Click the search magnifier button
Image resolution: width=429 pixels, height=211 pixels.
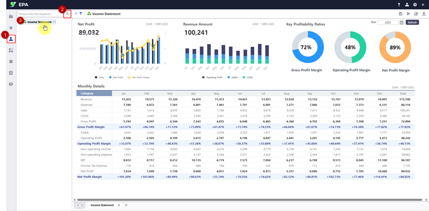coord(67,14)
